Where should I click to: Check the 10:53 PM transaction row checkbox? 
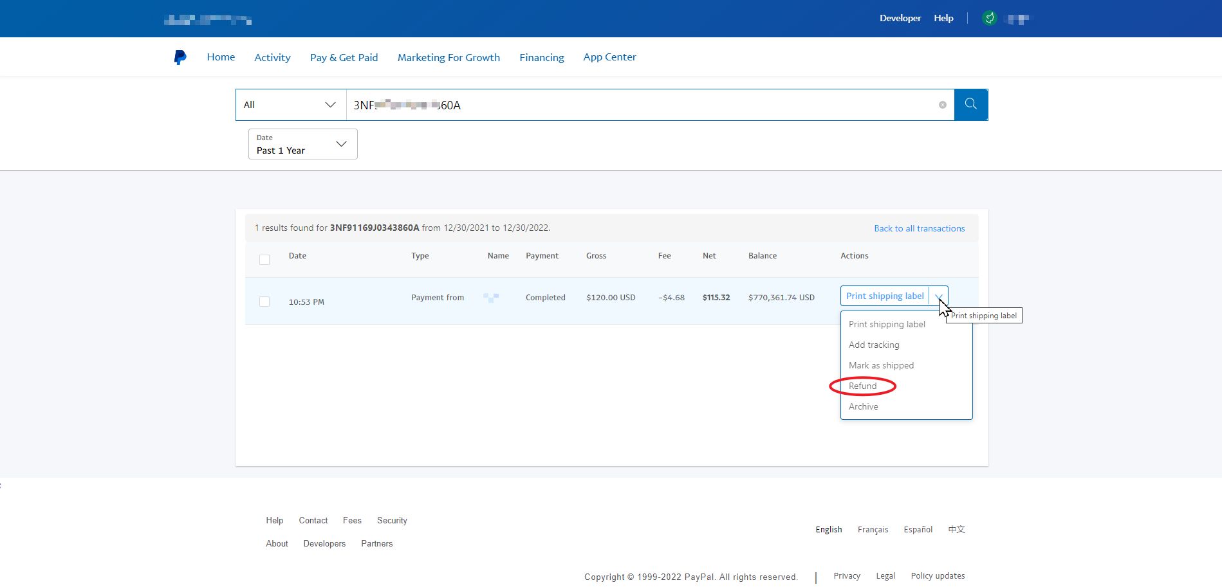(264, 302)
